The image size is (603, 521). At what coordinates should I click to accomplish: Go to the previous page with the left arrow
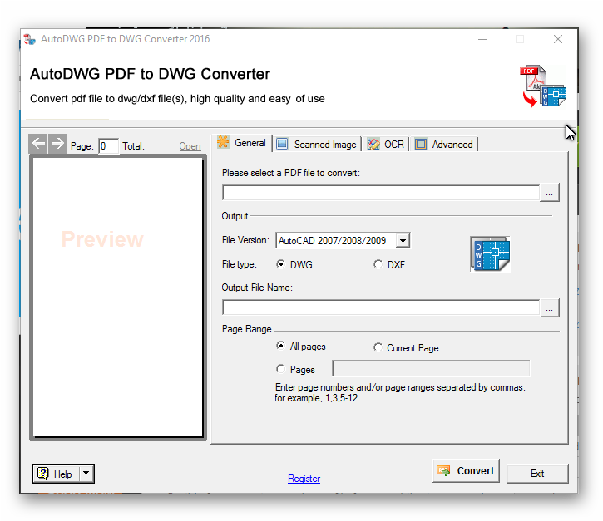point(38,144)
